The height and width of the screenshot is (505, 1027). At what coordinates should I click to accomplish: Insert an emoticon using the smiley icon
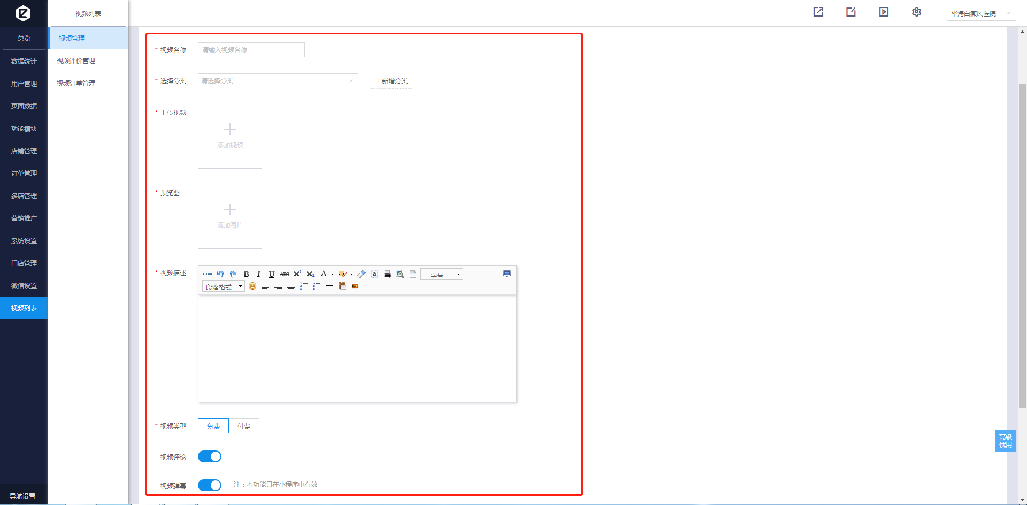[x=252, y=286]
